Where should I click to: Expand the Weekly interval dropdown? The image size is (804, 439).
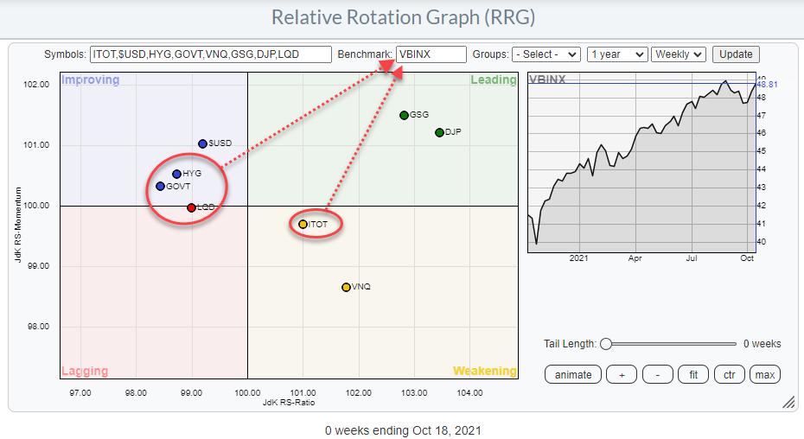[679, 54]
